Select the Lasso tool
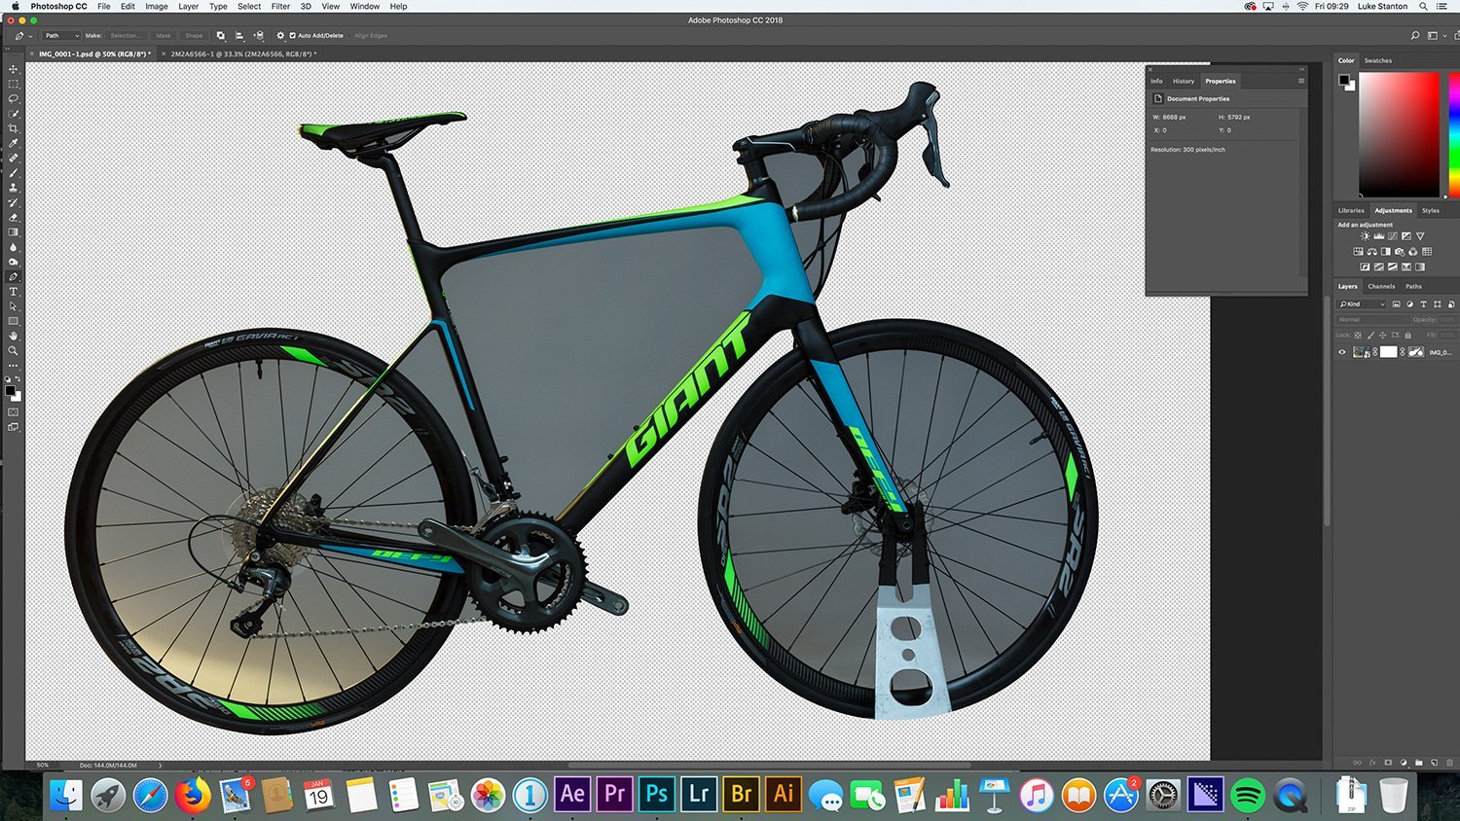 13,100
